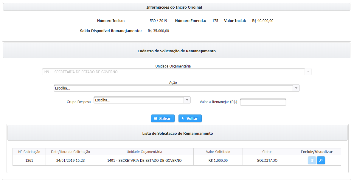Click the Grupo Despesa 'Escolha...' field
Image resolution: width=354 pixels, height=182 pixels.
(139, 100)
